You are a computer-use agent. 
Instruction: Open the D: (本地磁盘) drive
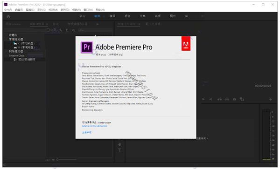[24, 47]
